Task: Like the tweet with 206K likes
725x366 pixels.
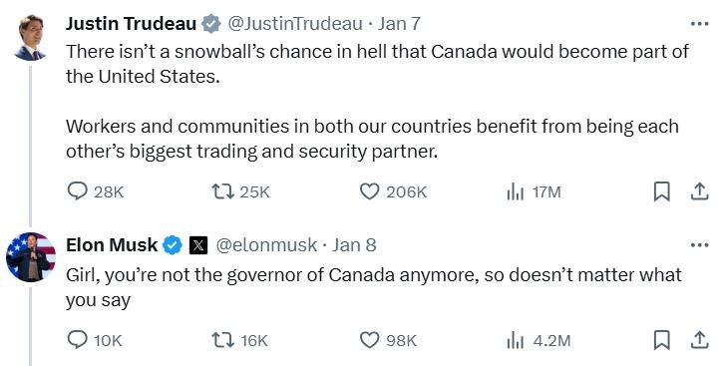Action: [369, 191]
